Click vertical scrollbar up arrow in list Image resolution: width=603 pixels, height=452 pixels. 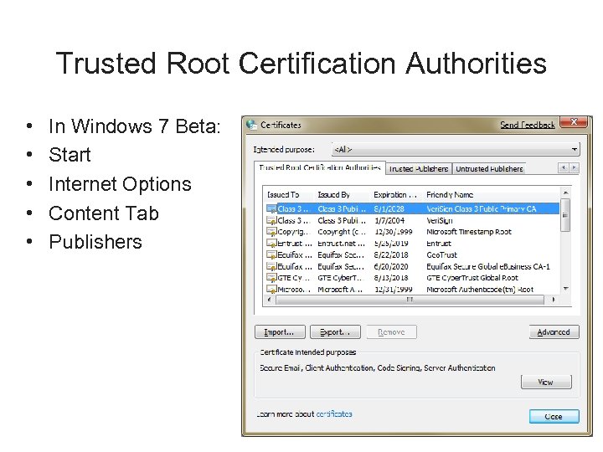click(565, 193)
